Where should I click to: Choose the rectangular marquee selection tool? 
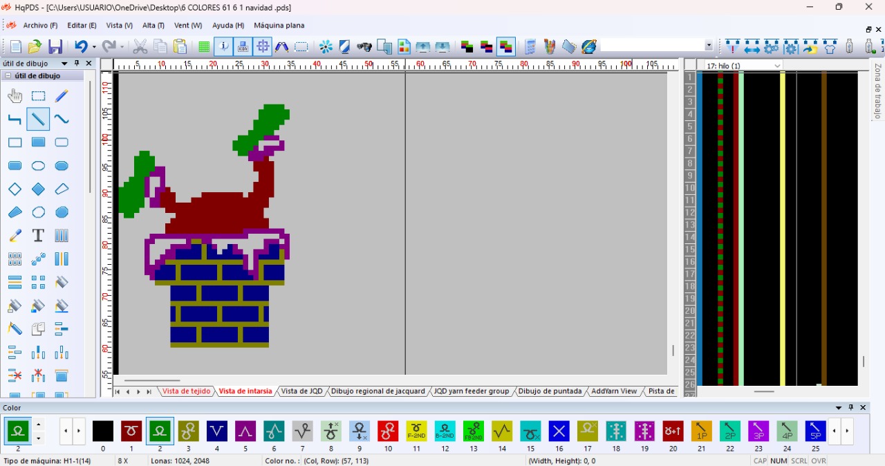pyautogui.click(x=38, y=96)
